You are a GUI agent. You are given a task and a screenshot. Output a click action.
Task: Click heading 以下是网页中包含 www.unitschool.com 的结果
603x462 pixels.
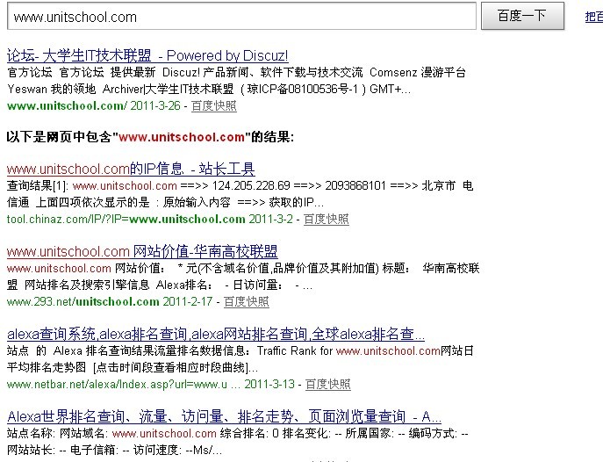coord(150,137)
